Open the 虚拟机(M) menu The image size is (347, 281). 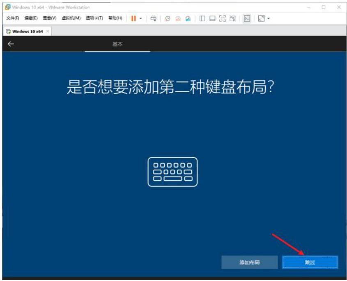pos(71,18)
